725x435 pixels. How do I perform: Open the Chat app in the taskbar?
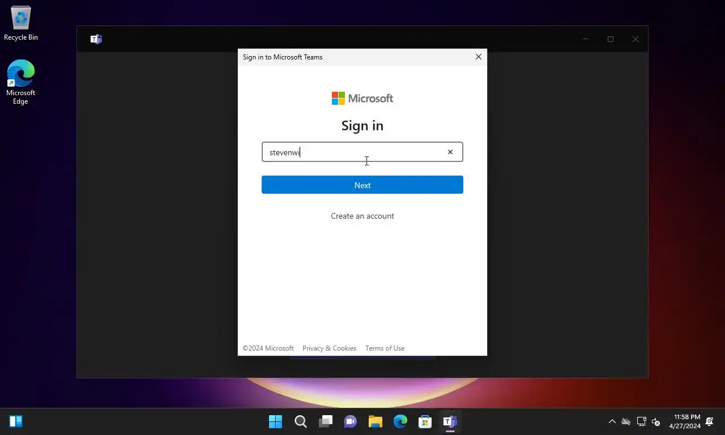(x=351, y=421)
